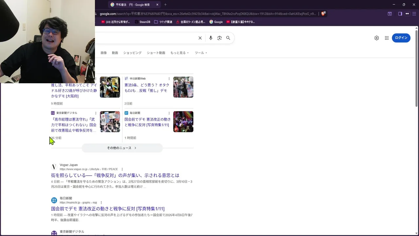This screenshot has width=419, height=236.
Task: Open the 厳選5選 YouTube bookmark
Action: (x=241, y=22)
